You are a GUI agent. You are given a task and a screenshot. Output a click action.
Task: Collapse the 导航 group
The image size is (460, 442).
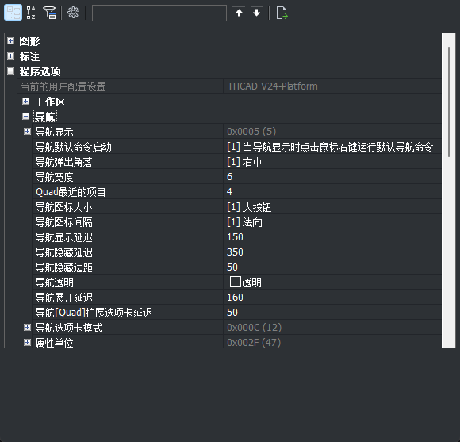click(x=26, y=117)
